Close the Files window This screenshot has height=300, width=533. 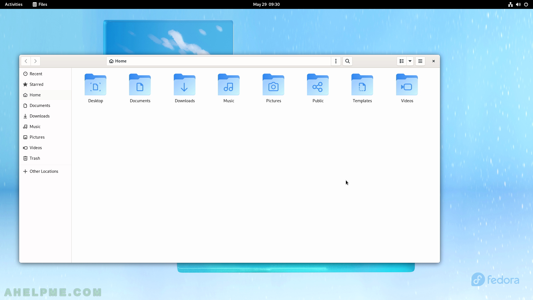(x=434, y=61)
